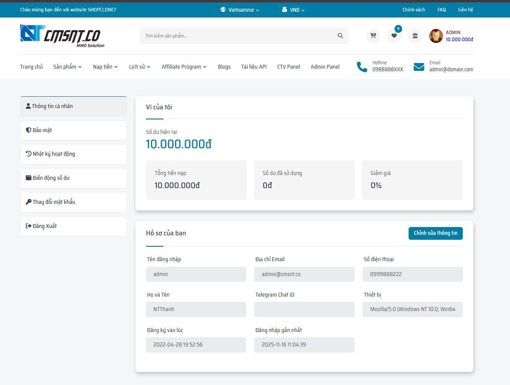Viewport: 510px width, 385px height.
Task: Click the email envelope icon
Action: (x=419, y=67)
